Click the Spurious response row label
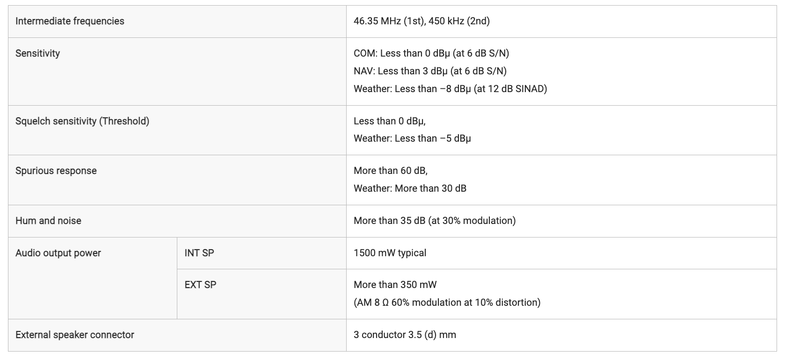 pos(56,171)
